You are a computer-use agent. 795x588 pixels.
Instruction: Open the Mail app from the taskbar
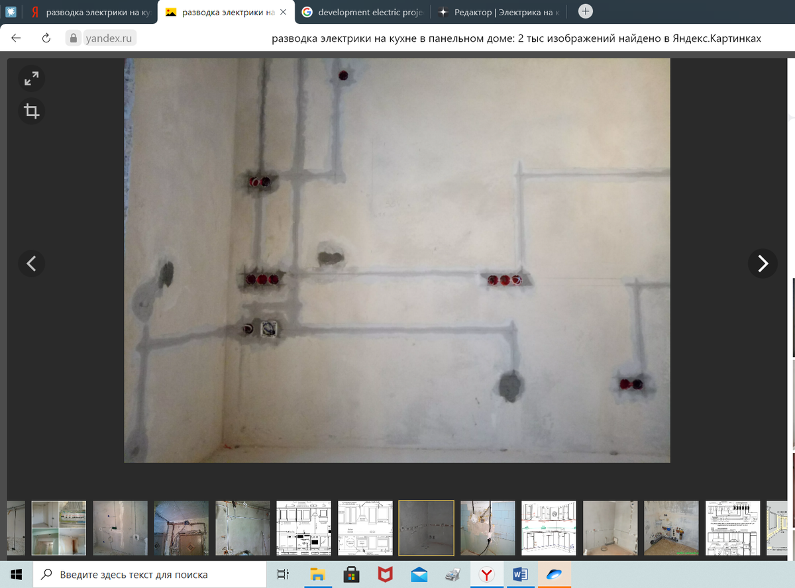[x=419, y=574]
